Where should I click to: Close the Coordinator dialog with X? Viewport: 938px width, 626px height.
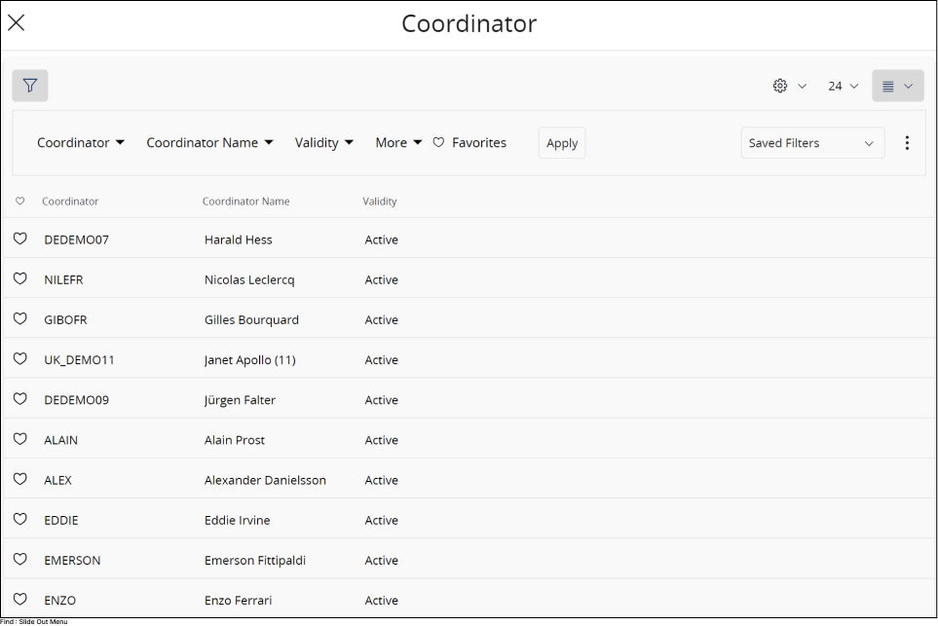click(17, 23)
